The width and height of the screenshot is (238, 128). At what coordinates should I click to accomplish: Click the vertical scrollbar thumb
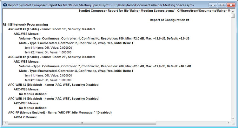[233, 15]
